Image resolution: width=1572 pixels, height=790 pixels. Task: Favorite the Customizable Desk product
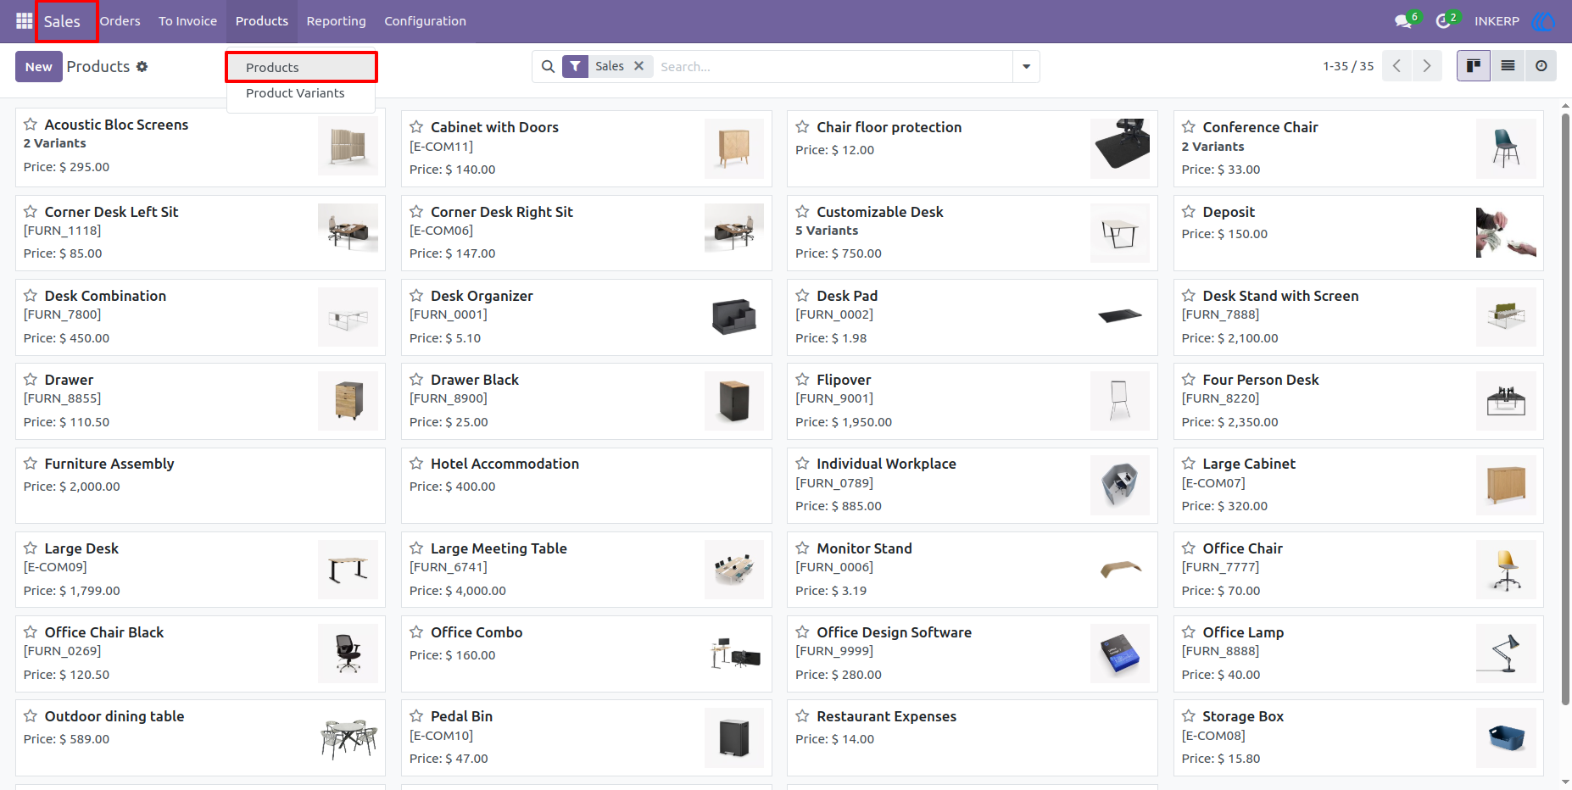[802, 211]
